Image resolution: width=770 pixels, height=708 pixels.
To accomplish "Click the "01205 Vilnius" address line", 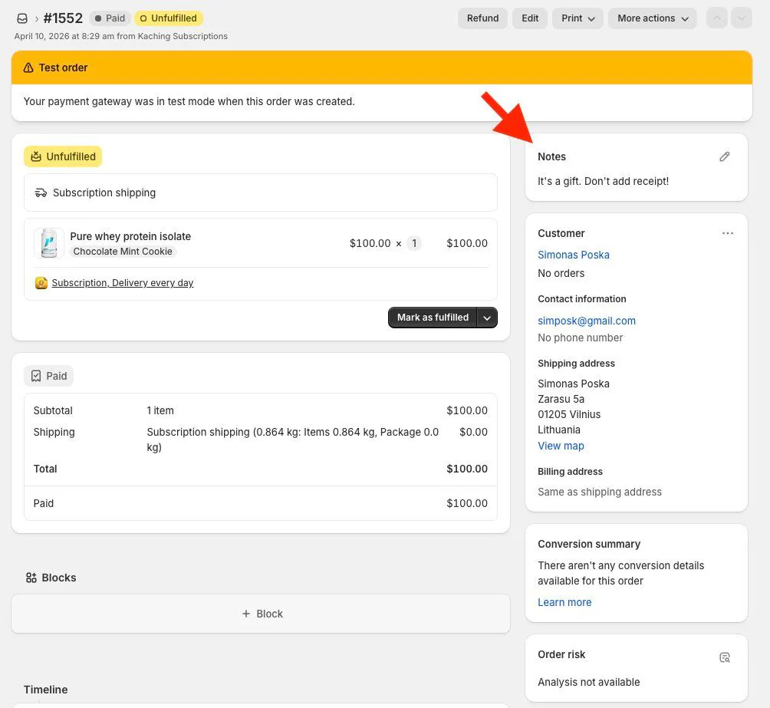I will (569, 414).
